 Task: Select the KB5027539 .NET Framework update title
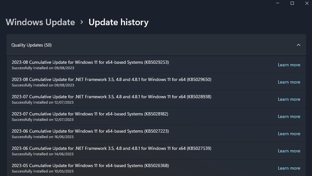tap(111, 148)
